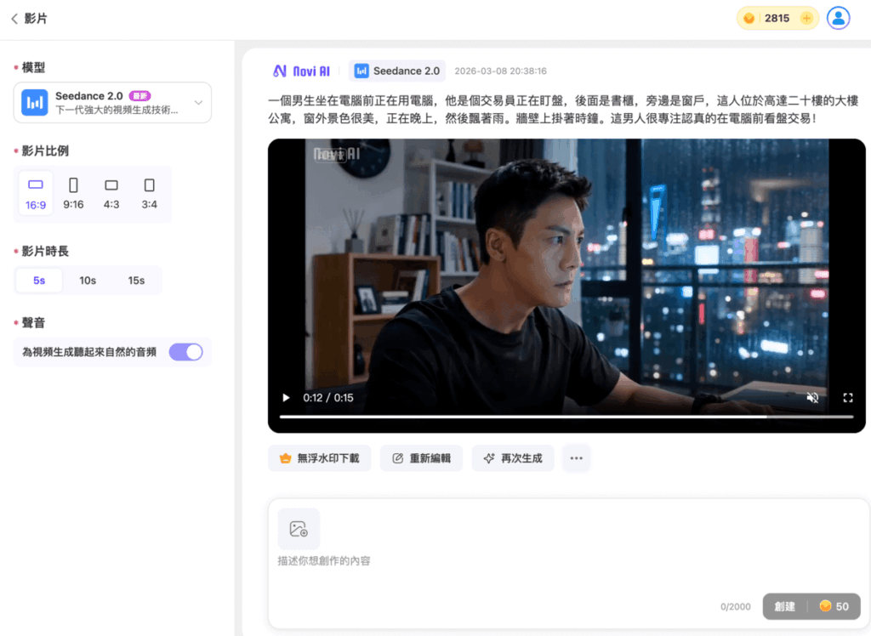Image resolution: width=871 pixels, height=636 pixels.
Task: Open the Seedance 2.0 model dropdown
Action: [x=111, y=102]
